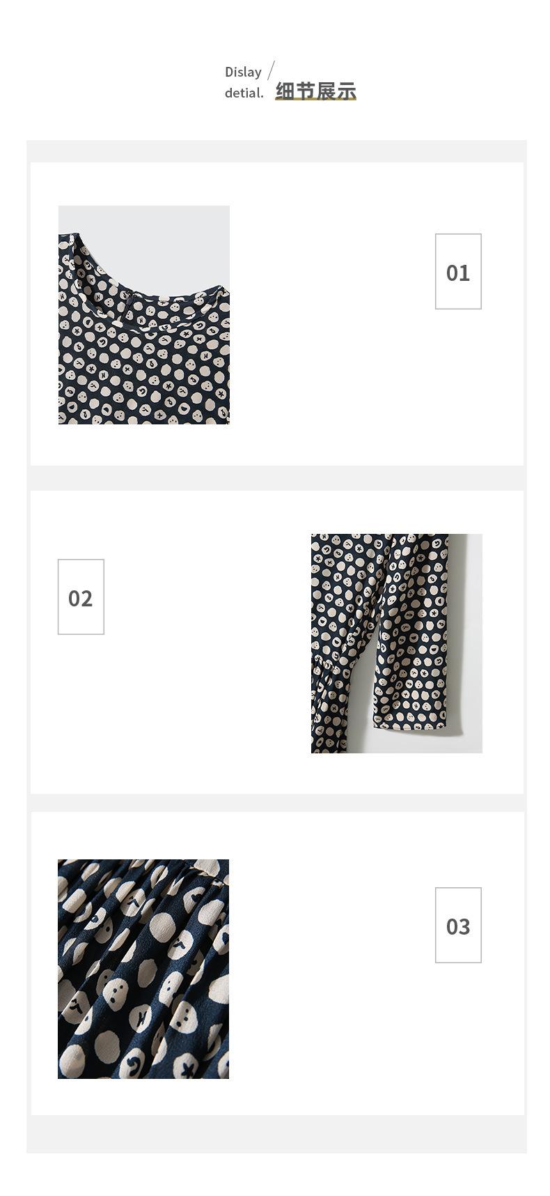Image resolution: width=550 pixels, height=1196 pixels.
Task: Click the boxed number 01 label
Action: 458,272
